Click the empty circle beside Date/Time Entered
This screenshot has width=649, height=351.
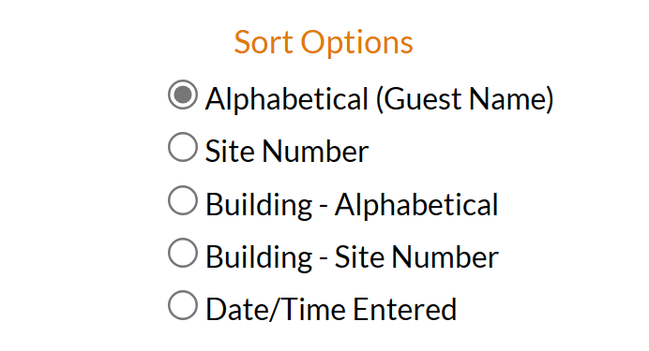[x=183, y=305]
